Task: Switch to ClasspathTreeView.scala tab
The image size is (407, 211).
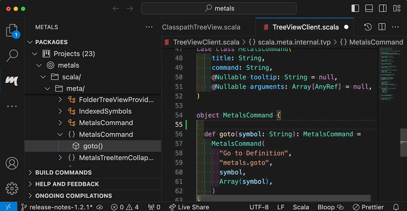Action: click(201, 27)
